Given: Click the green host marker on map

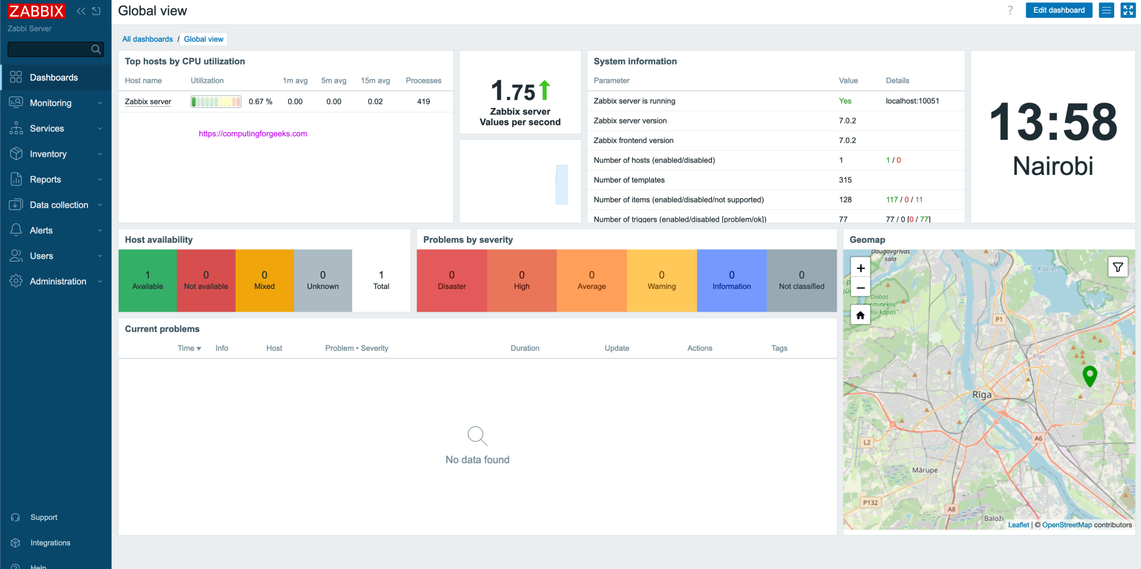Looking at the screenshot, I should (1089, 375).
